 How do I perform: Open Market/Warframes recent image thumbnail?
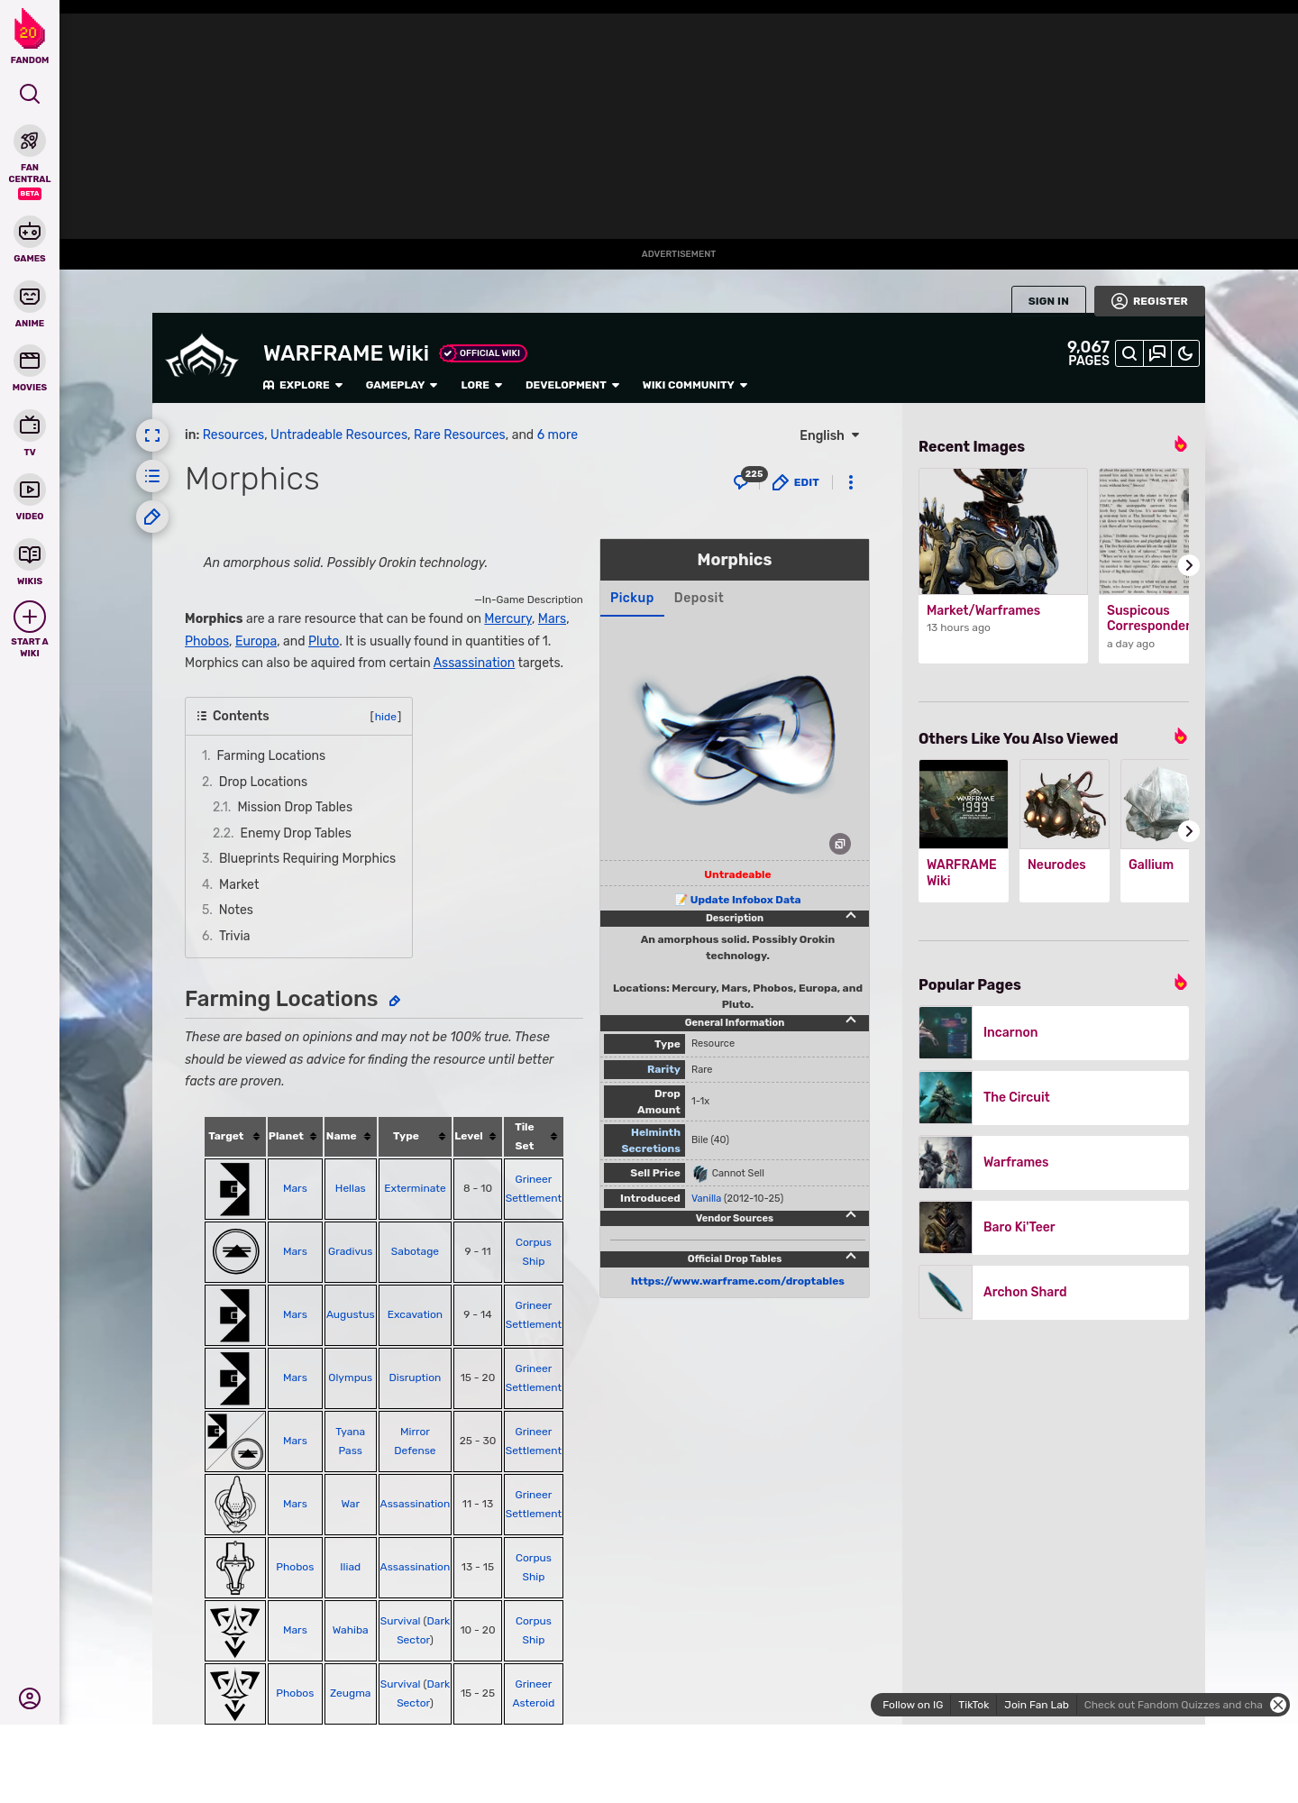[x=1003, y=531]
